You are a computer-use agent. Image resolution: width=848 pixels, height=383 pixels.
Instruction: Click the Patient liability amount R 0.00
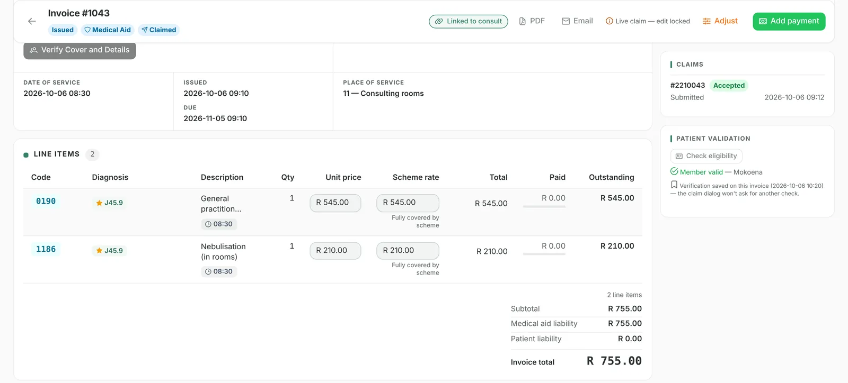pos(630,339)
